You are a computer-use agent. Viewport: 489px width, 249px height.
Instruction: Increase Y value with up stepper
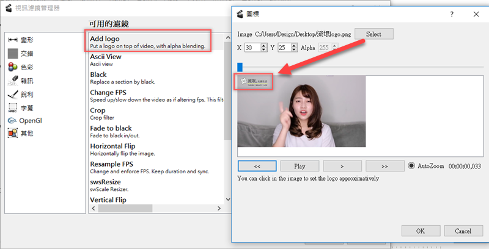[295, 45]
